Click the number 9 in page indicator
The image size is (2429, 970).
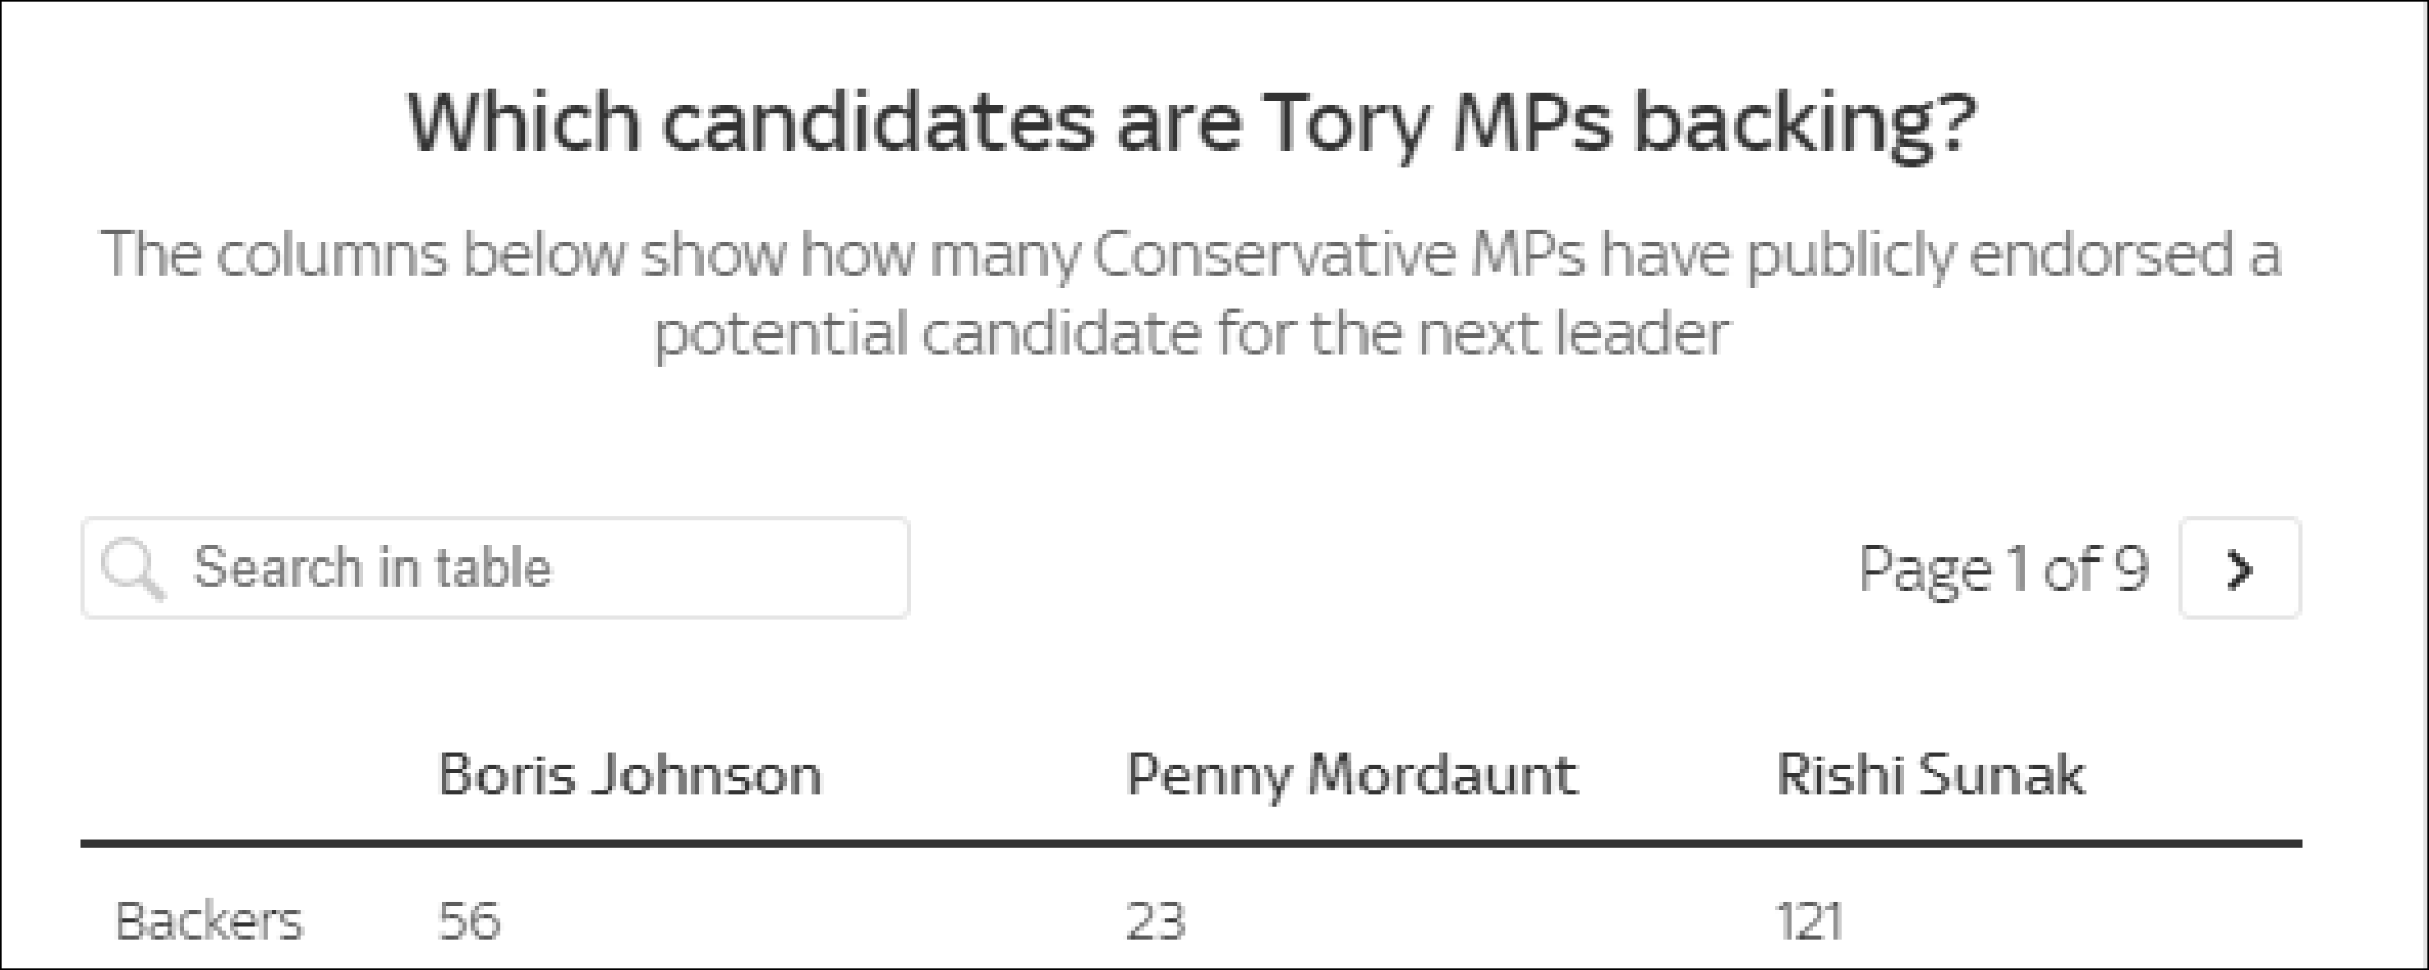[x=2130, y=568]
